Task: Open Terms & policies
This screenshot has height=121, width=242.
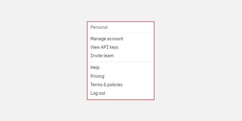Action: 106,85
